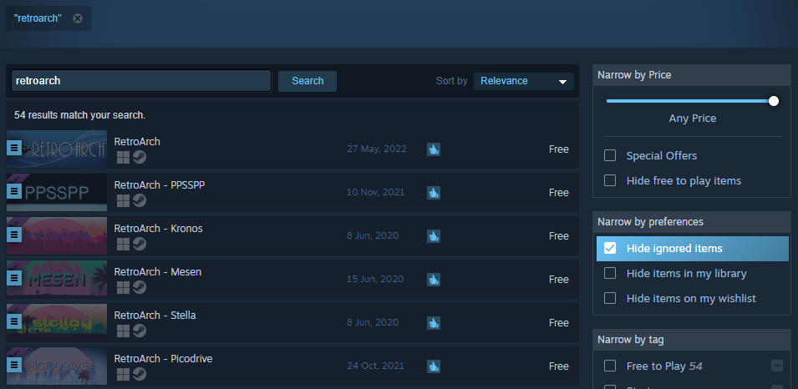Click Windows icon under RetroArch - PPSSPP

(123, 201)
